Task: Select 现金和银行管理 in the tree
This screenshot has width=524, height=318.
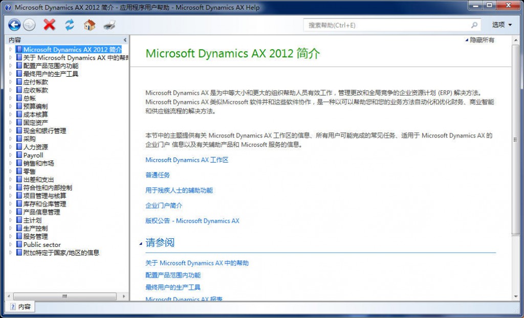Action: coord(45,130)
